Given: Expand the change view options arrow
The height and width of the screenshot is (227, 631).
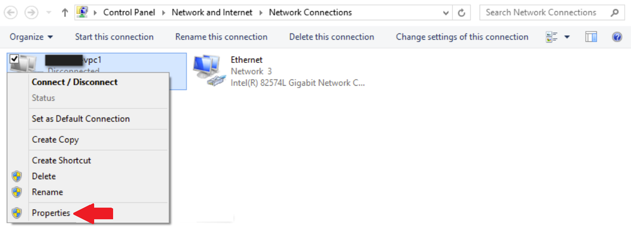Looking at the screenshot, I should click(x=566, y=37).
